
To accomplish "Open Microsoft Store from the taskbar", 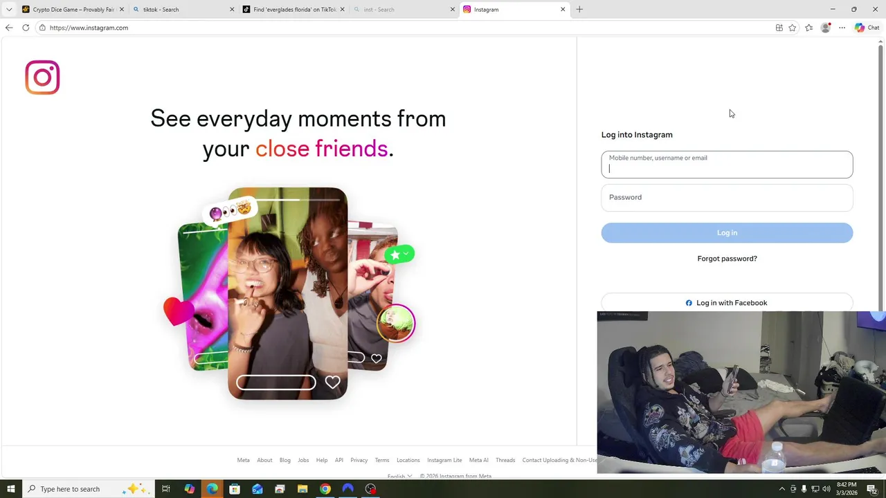I will (235, 489).
